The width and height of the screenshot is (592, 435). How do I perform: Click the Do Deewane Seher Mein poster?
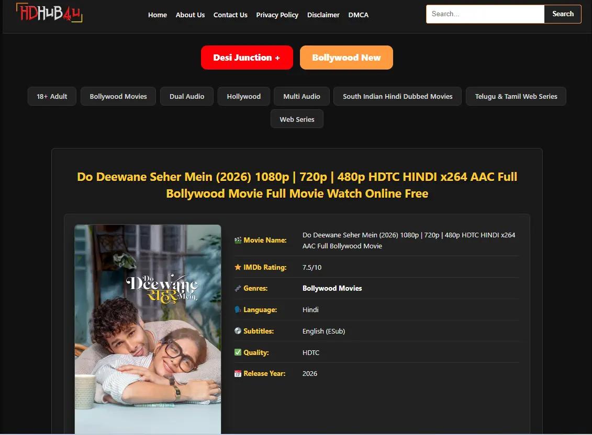pos(148,329)
